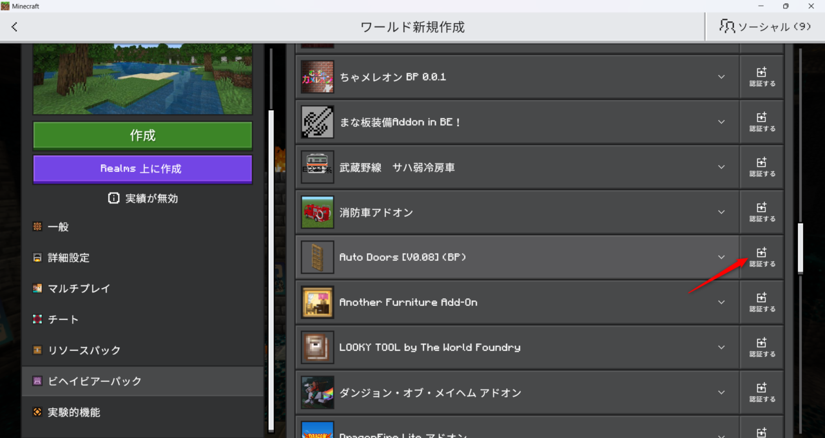The height and width of the screenshot is (438, 825).
Task: Click the Another Furniture Add-On thumbnail
Action: [x=318, y=302]
